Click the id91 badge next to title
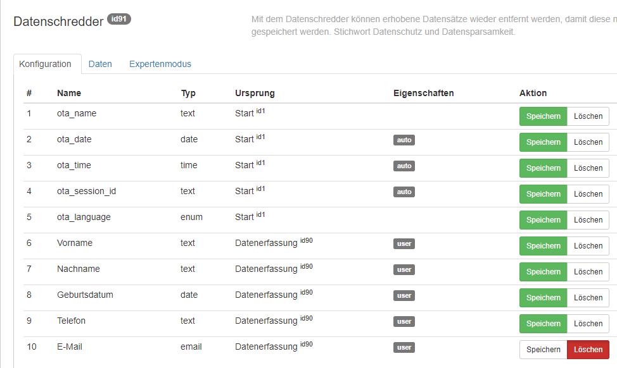617x368 pixels. [x=119, y=19]
